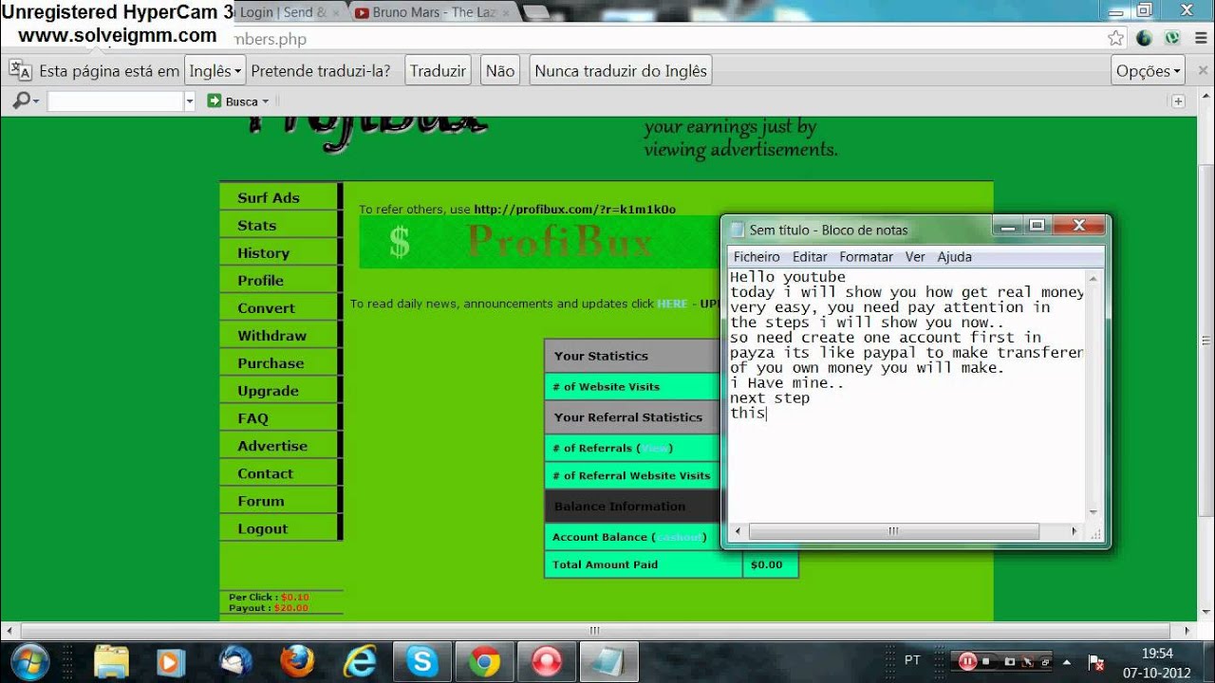Expand the Busca dropdown arrow

pyautogui.click(x=265, y=102)
